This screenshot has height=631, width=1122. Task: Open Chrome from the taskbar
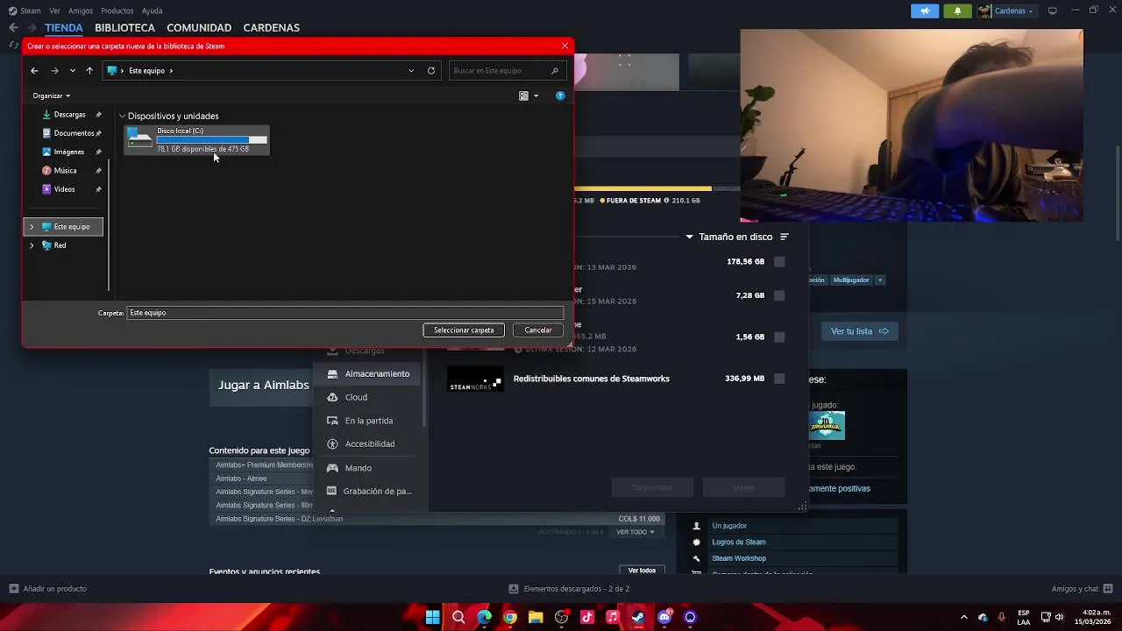coord(510,617)
